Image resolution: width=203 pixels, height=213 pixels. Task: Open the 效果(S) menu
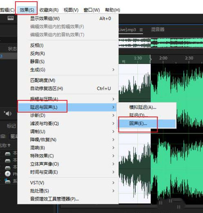point(27,10)
